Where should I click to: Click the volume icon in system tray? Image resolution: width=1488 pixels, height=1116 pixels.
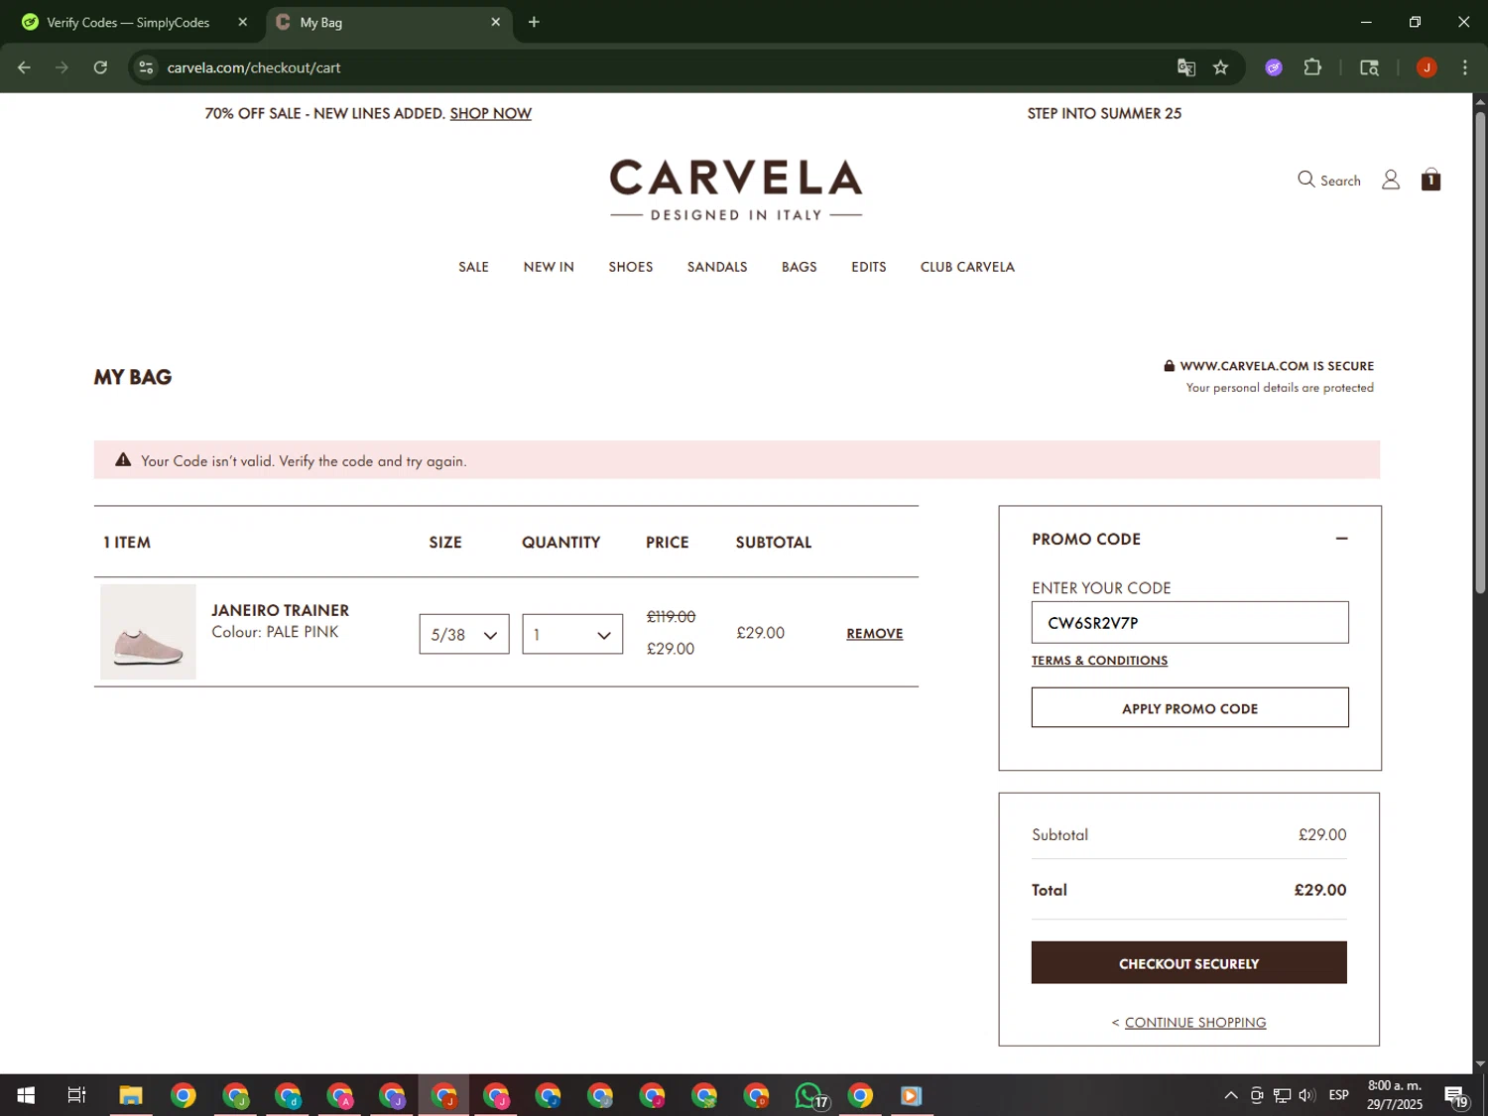(x=1306, y=1095)
